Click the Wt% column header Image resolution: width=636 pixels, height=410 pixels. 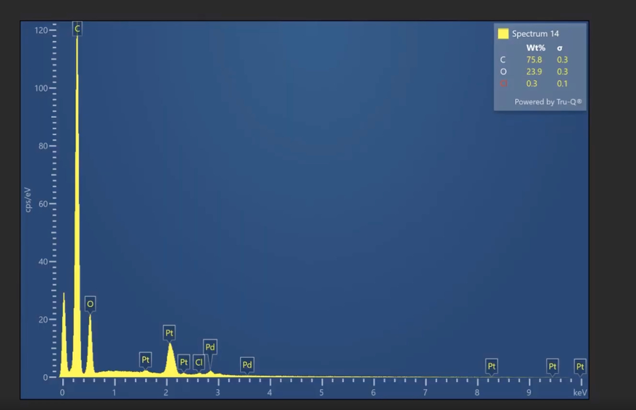point(536,48)
